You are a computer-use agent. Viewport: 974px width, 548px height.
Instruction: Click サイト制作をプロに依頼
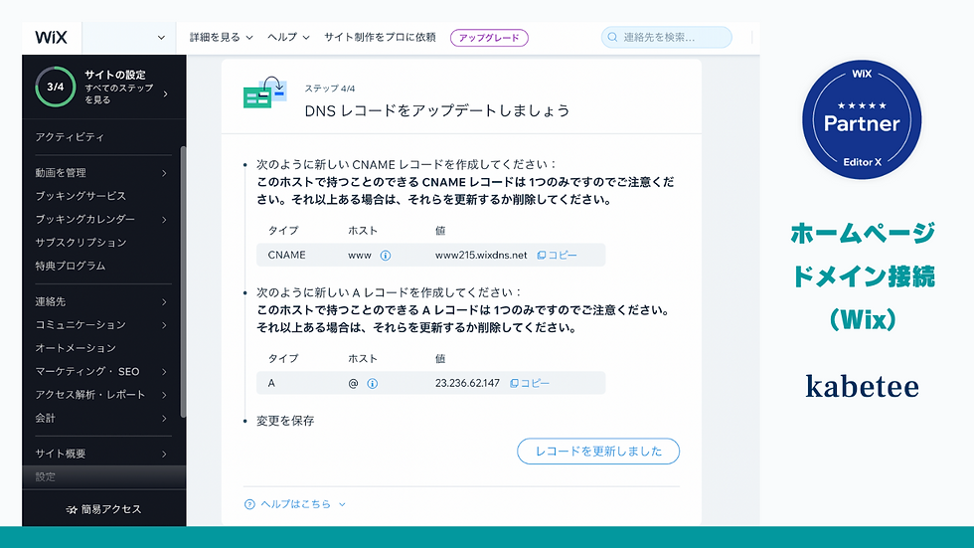click(380, 37)
